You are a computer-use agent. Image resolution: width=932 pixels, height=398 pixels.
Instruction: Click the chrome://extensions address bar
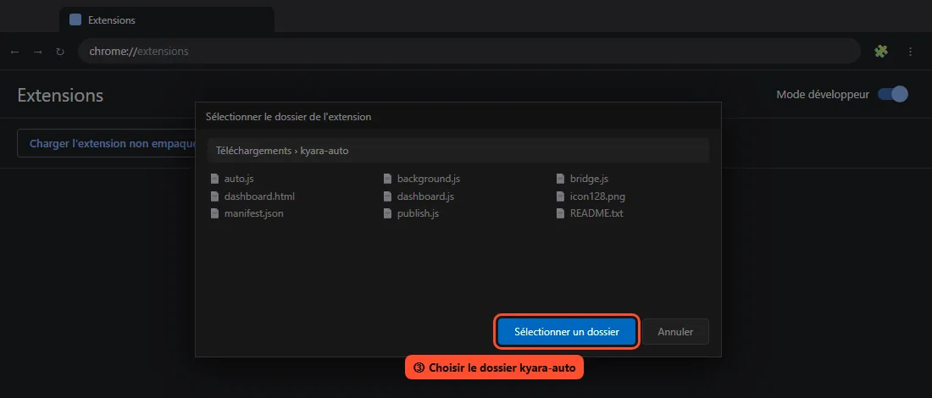469,51
